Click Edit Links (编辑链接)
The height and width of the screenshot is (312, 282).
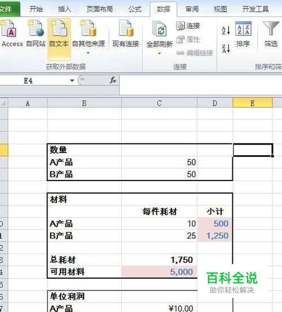coord(195,53)
